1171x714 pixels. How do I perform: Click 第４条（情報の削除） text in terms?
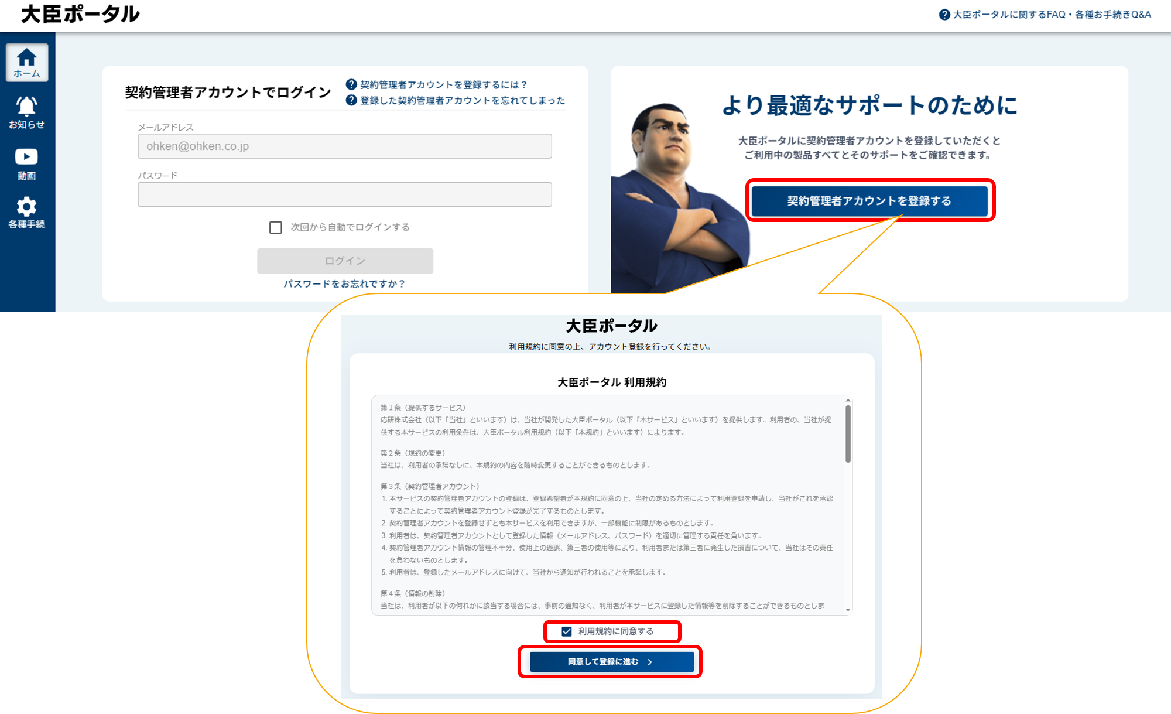[x=413, y=593]
